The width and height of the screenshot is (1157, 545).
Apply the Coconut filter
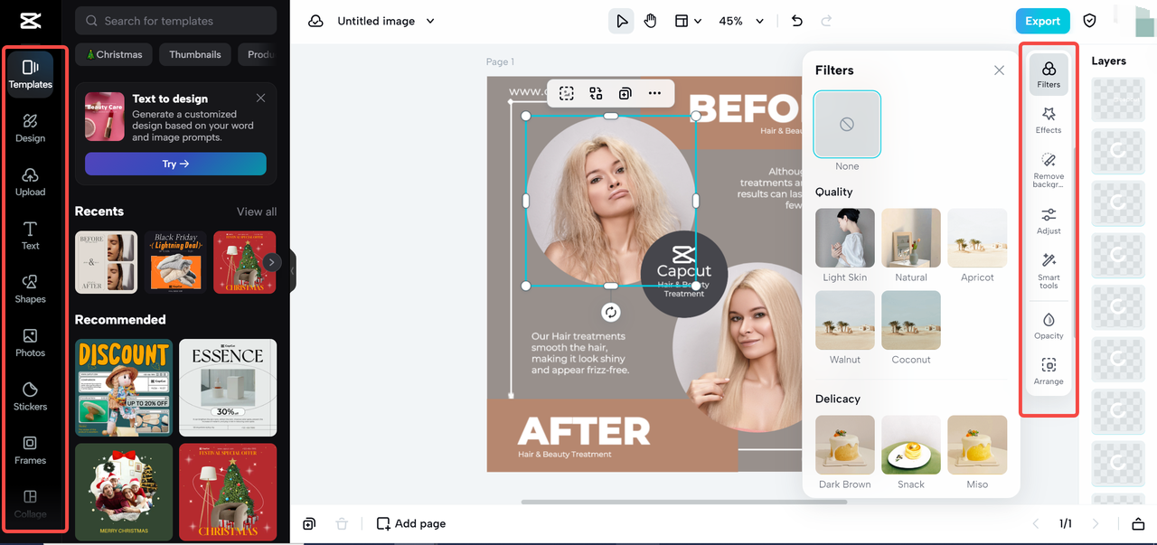click(911, 320)
